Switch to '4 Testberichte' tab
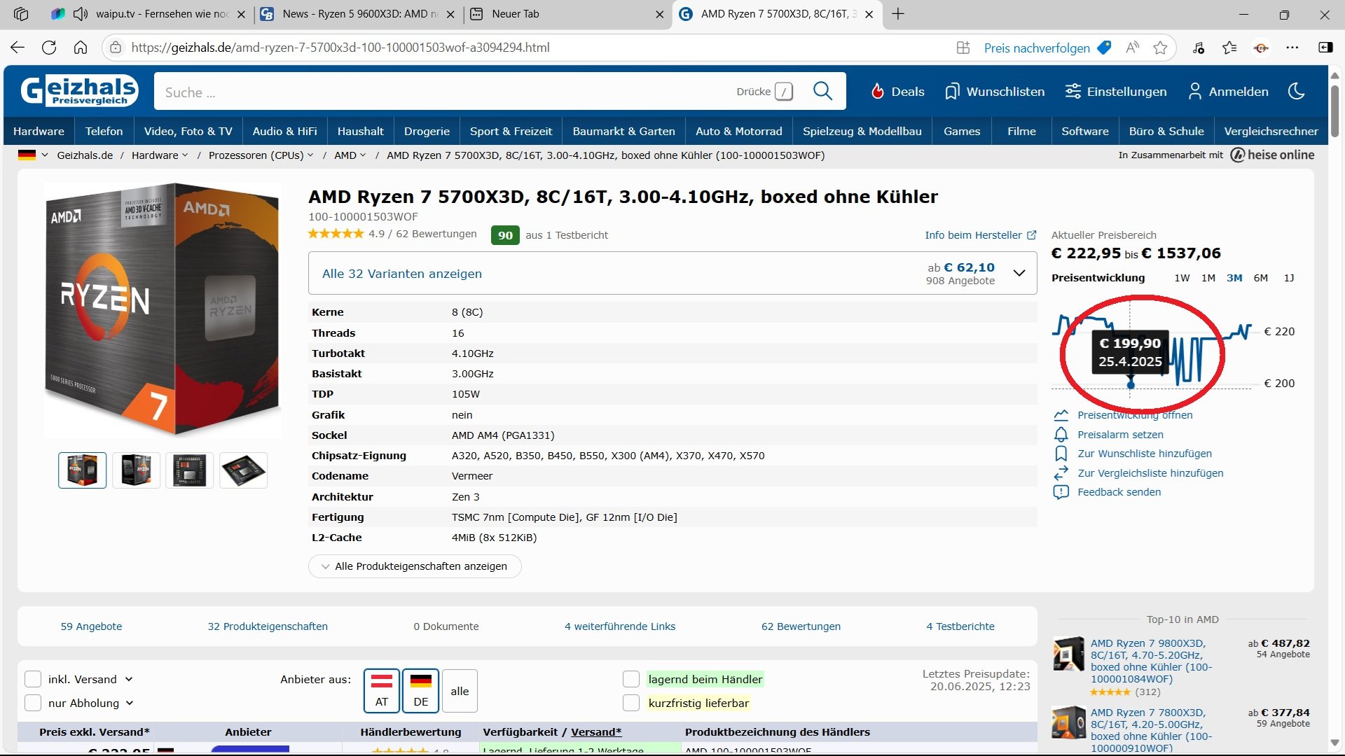Viewport: 1345px width, 756px height. coord(960,626)
